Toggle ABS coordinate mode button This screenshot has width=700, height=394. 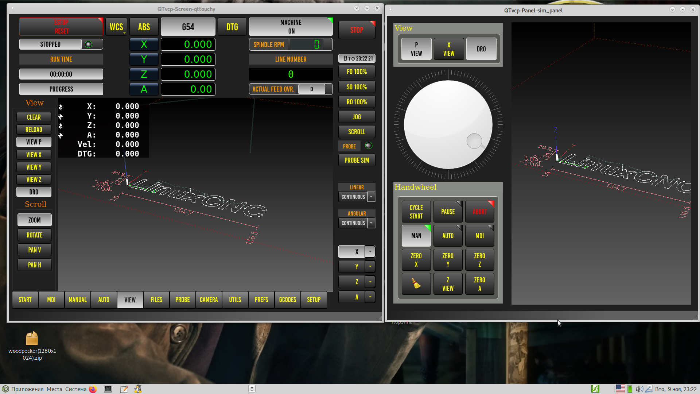click(x=144, y=27)
